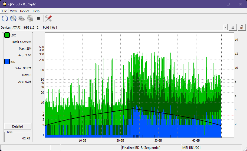
Task: Open the Help menu
Action: click(36, 11)
